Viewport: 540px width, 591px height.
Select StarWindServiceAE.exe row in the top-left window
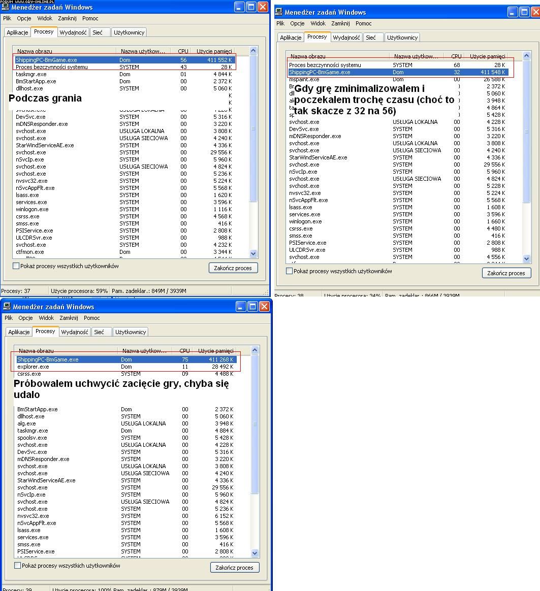(124, 146)
